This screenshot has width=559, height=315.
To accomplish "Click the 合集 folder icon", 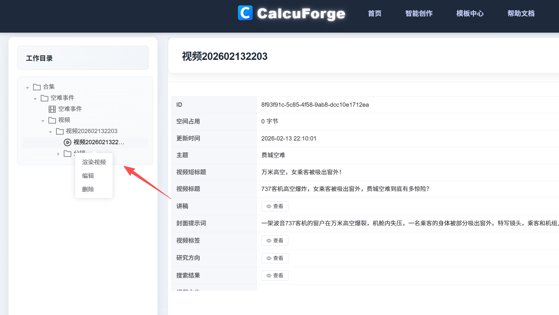I will tap(37, 87).
